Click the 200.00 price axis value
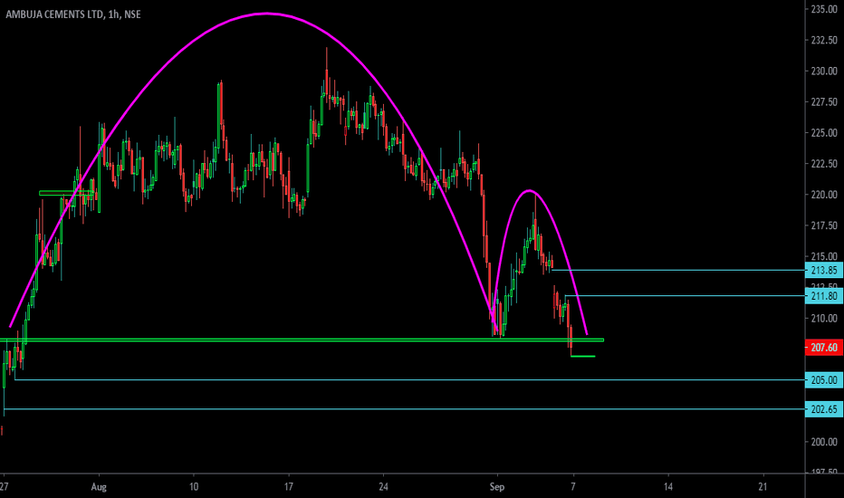Screen dimensions: 844x498 (x=824, y=442)
